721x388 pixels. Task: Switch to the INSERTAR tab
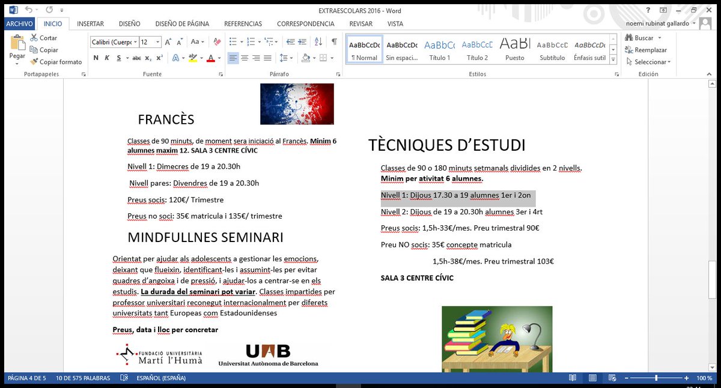[90, 24]
